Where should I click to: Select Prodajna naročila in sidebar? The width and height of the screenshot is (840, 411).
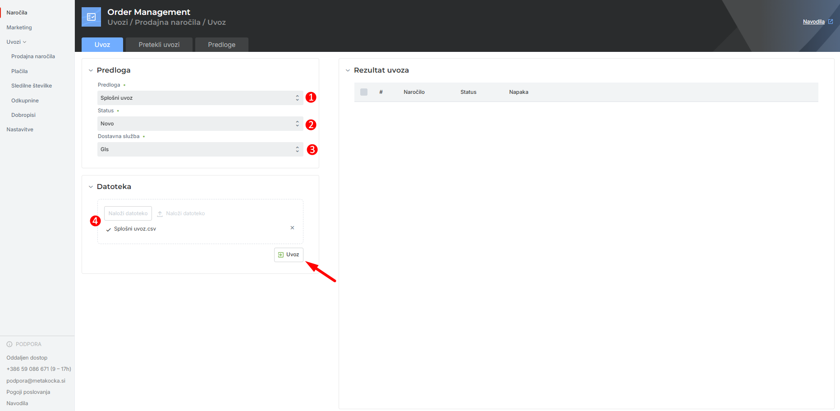(x=33, y=56)
